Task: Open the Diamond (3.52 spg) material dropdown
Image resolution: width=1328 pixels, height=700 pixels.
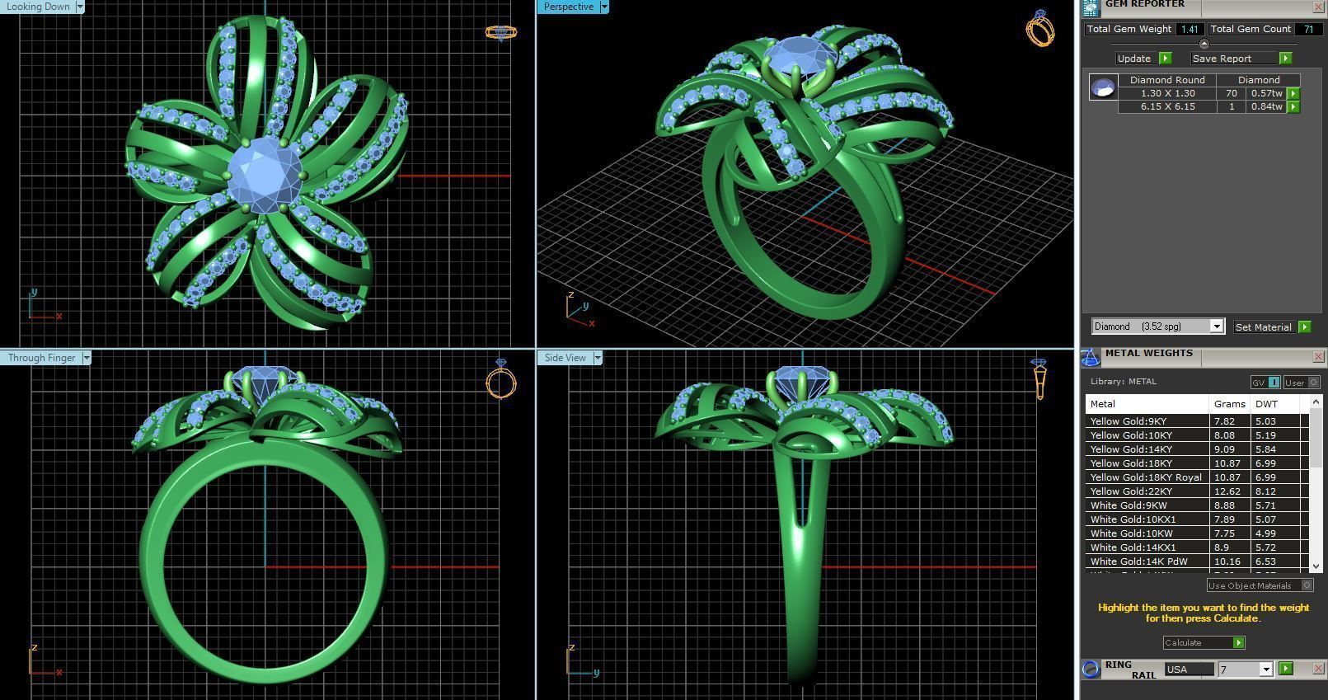Action: click(1216, 327)
